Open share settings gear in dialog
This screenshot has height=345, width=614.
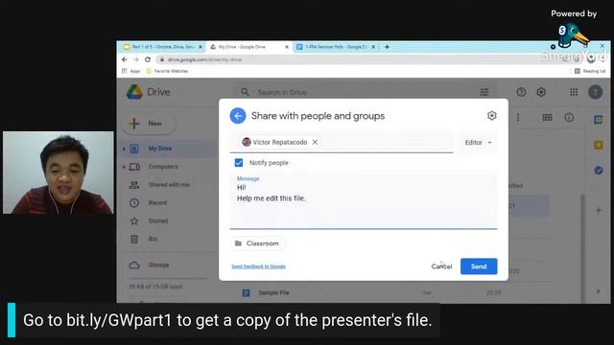click(x=492, y=115)
